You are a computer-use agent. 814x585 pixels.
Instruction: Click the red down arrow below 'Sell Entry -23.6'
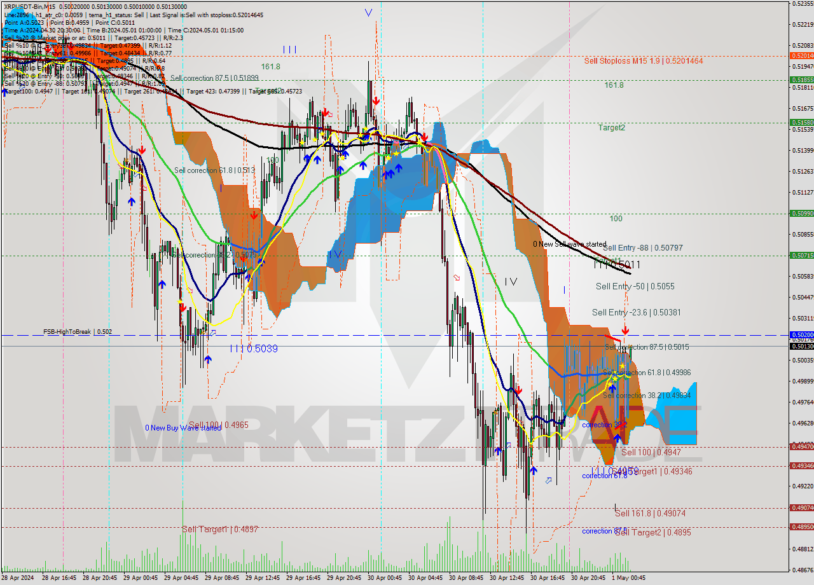(625, 330)
